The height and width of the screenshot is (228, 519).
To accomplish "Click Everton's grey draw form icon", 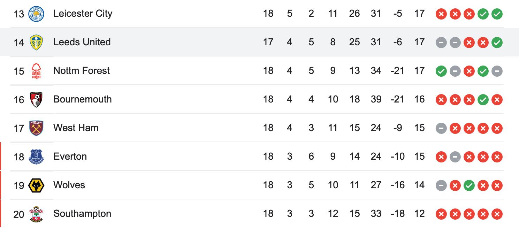I will [455, 157].
